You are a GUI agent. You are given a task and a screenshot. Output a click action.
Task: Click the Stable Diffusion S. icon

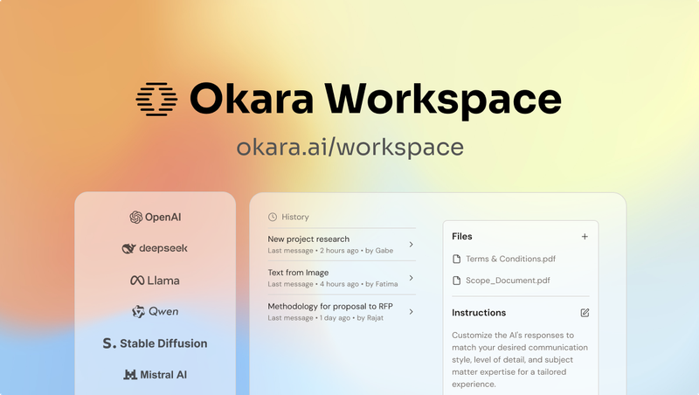[109, 343]
